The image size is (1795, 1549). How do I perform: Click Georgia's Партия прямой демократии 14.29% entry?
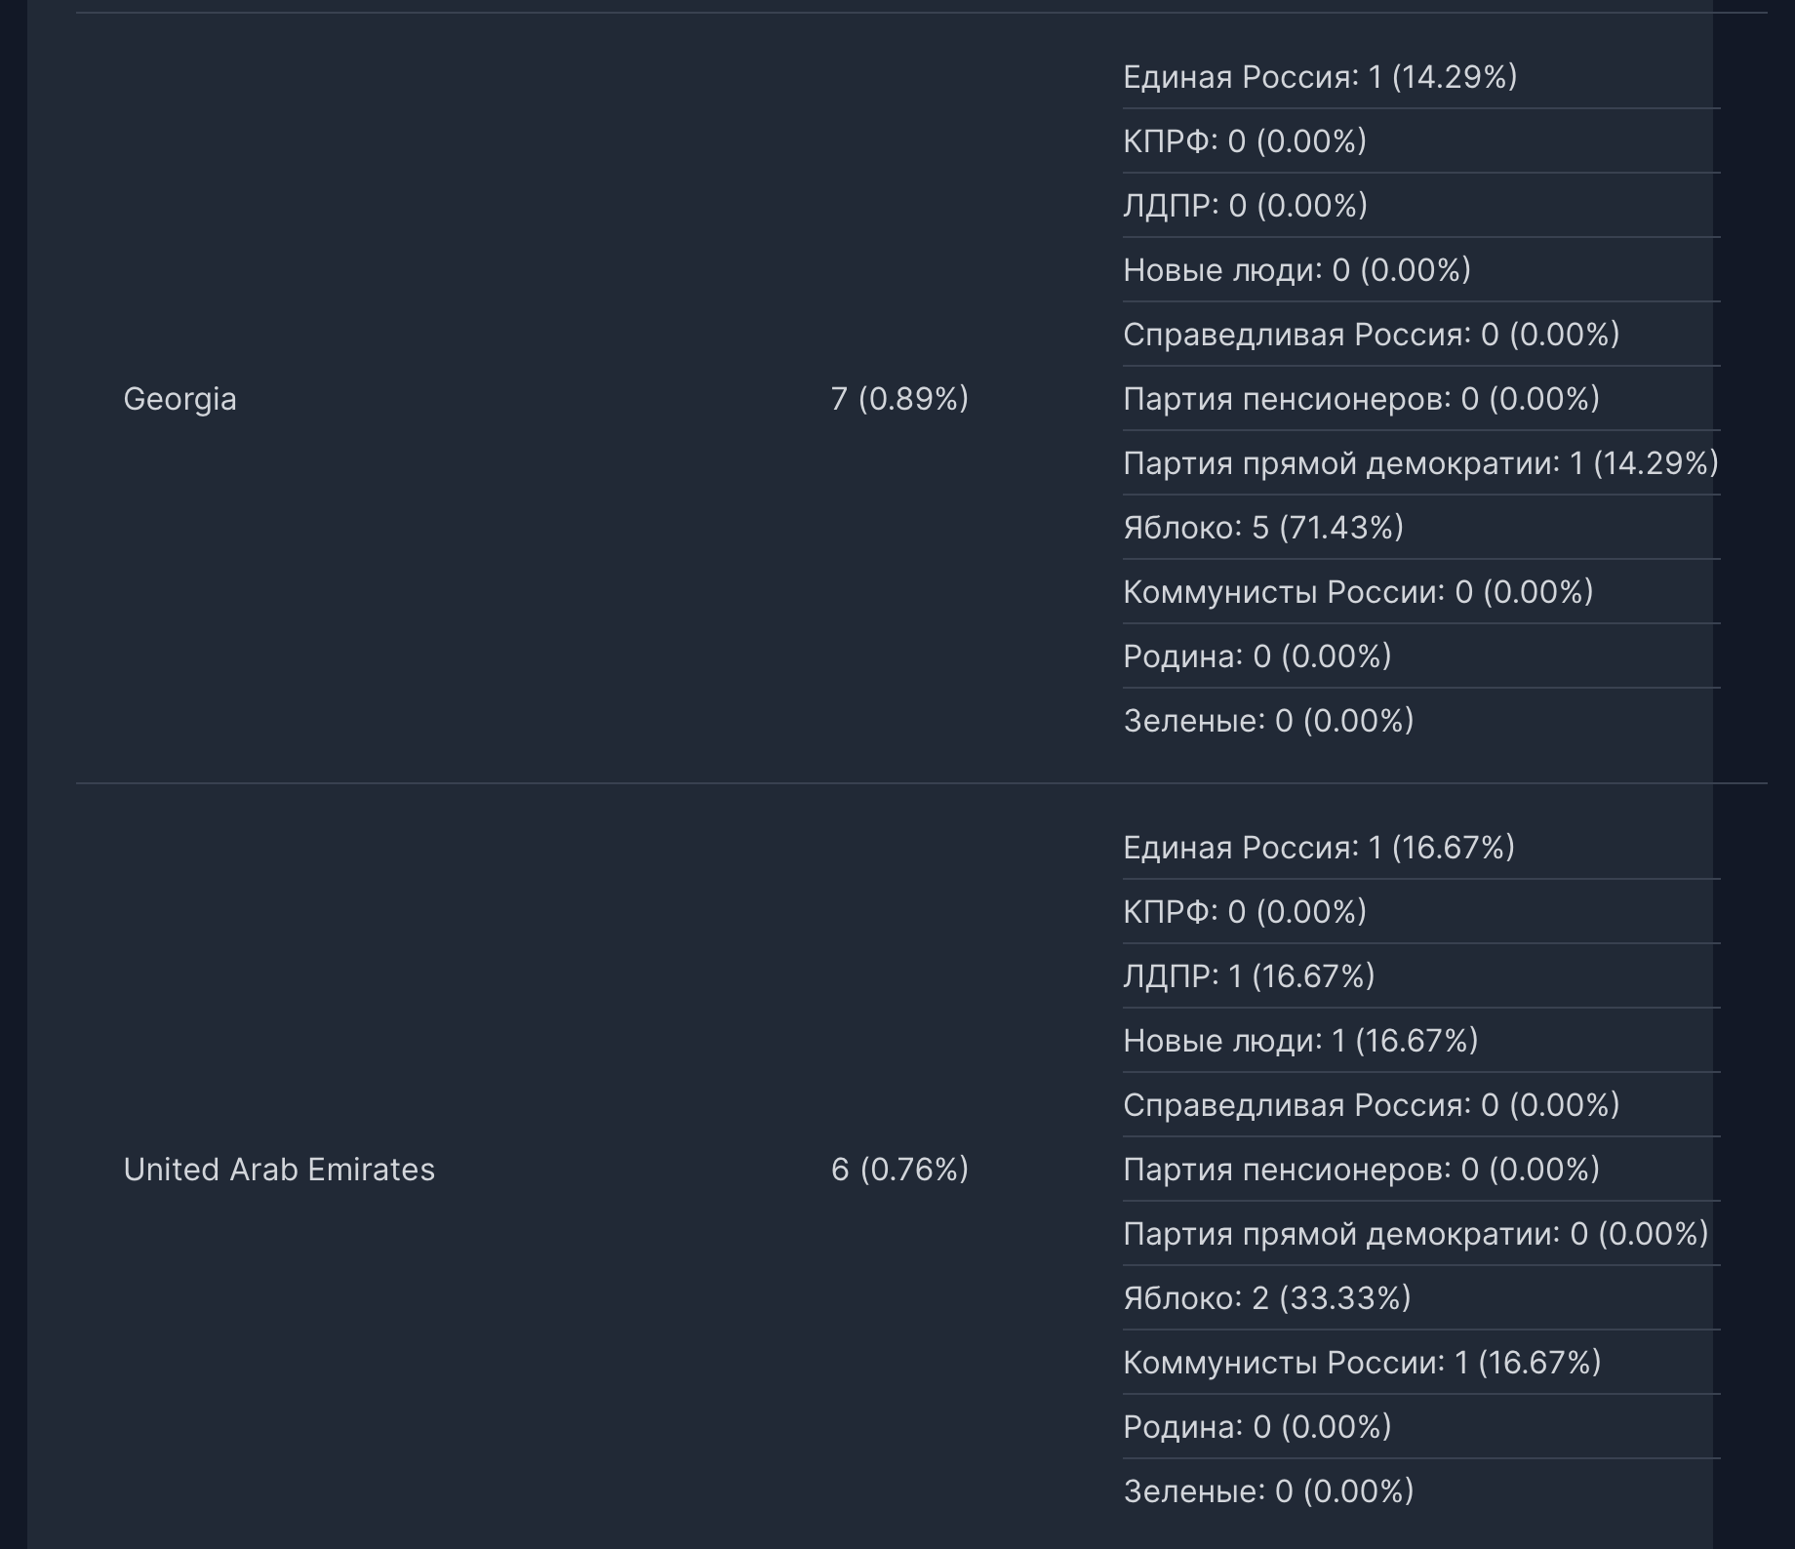pos(1421,462)
